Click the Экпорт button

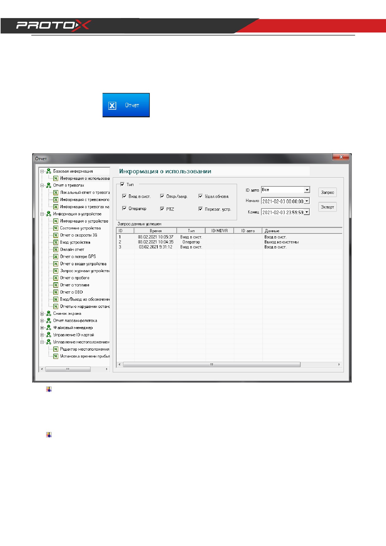(x=327, y=207)
